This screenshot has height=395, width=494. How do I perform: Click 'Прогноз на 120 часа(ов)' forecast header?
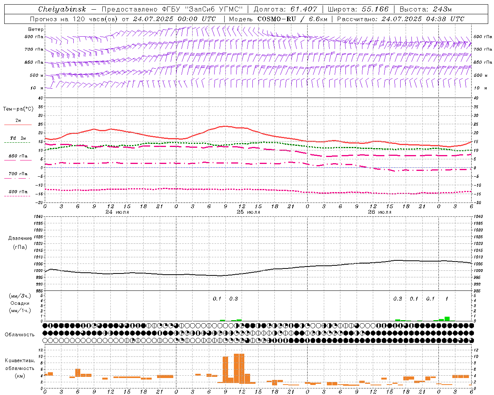(x=74, y=19)
